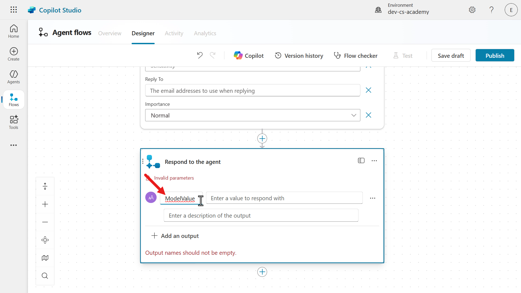Click fit-to-view icon in canvas controls
Image resolution: width=521 pixels, height=293 pixels.
coord(45,240)
